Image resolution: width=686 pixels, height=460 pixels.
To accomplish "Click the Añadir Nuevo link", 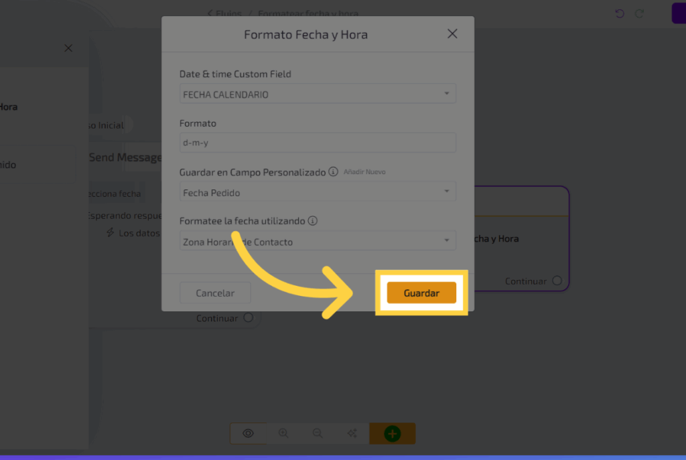I will pos(364,172).
